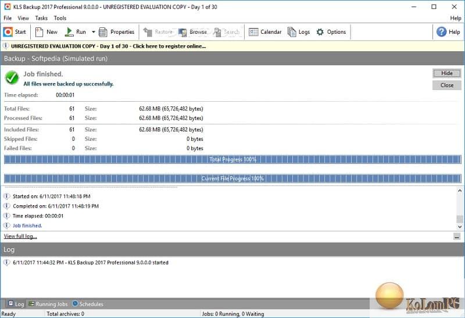Open the File menu
Screen dimensions: 465x318
coord(8,18)
